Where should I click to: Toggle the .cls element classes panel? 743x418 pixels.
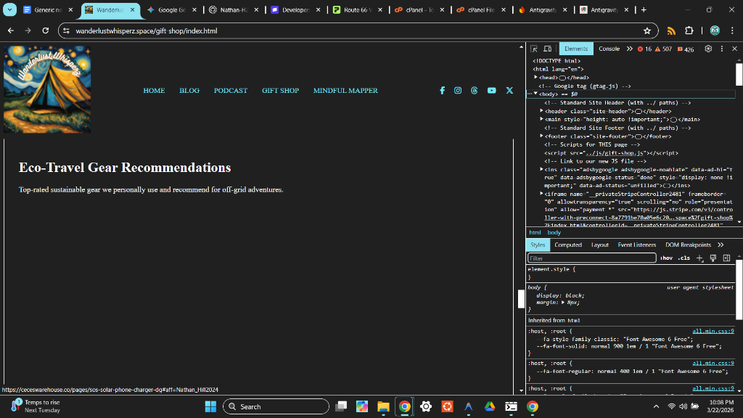pyautogui.click(x=684, y=258)
